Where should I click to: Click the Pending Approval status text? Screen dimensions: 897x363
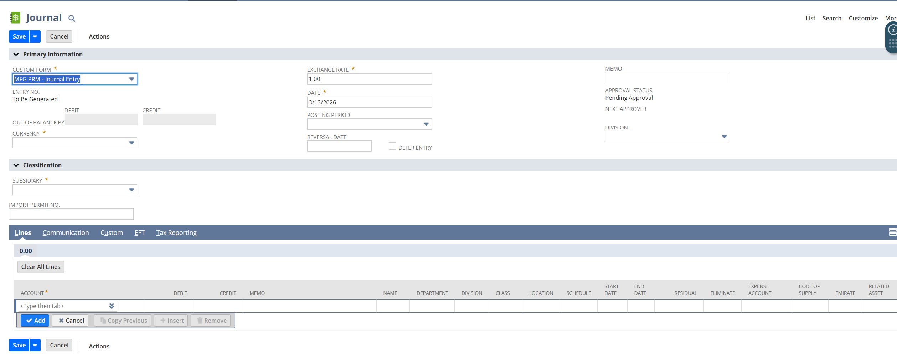click(x=629, y=98)
